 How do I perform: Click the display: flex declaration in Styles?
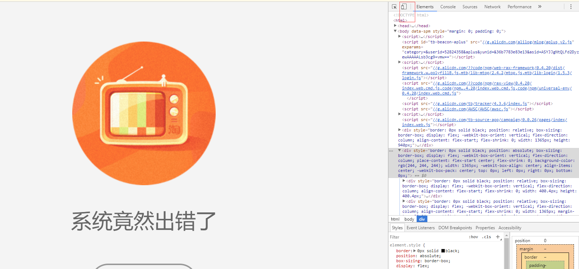[x=412, y=266]
